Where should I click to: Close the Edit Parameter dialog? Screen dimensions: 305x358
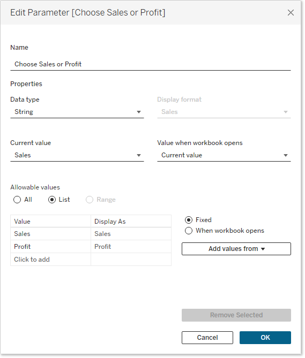[x=291, y=12]
